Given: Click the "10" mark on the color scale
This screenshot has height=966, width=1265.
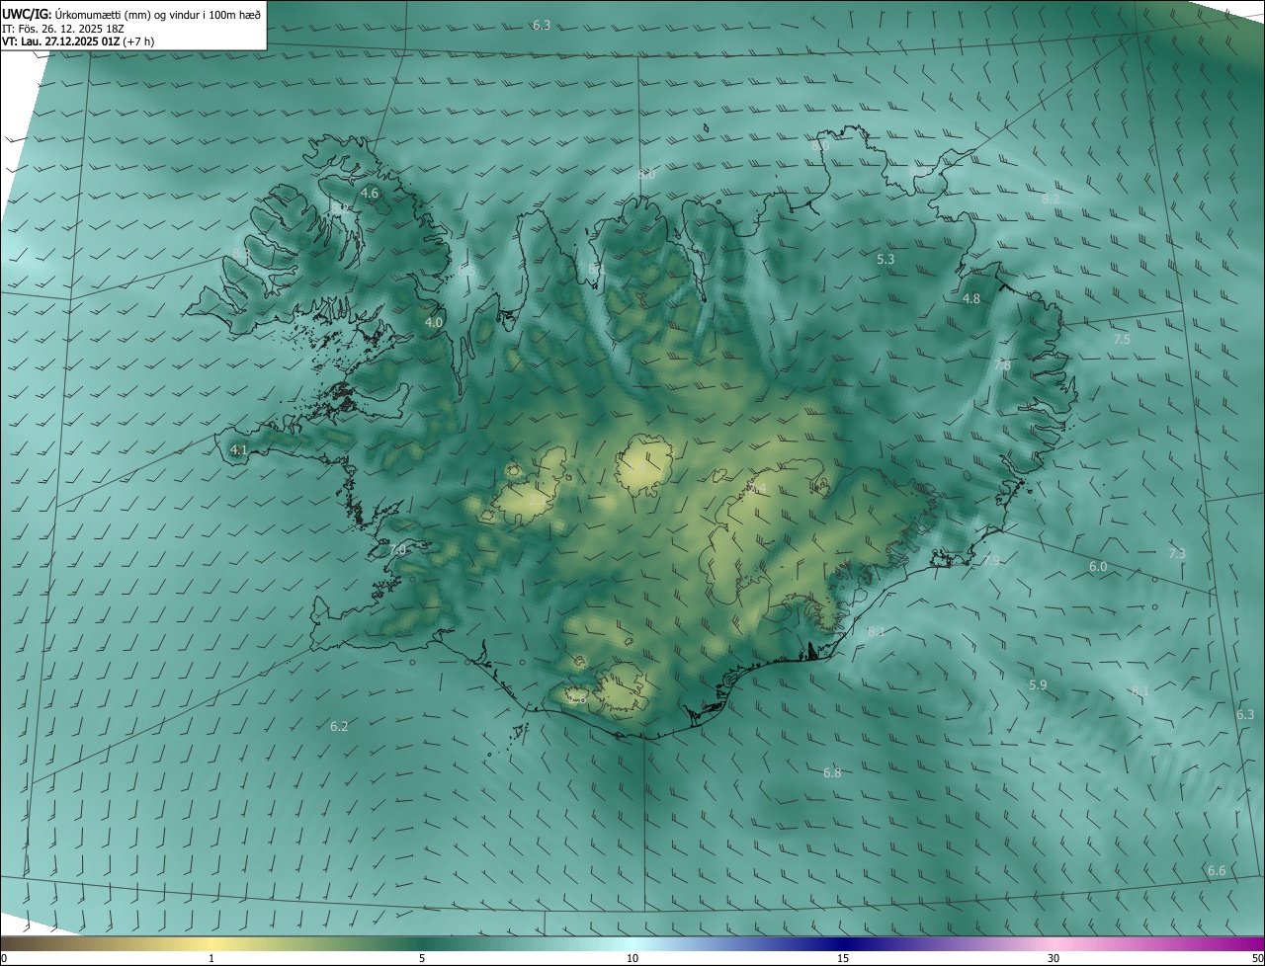Looking at the screenshot, I should tap(632, 958).
